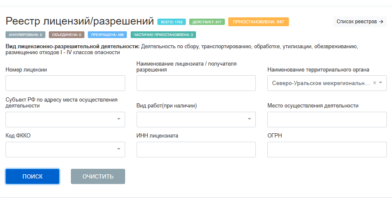Expand the Вид работ dropdown
The image size is (392, 198).
(196, 119)
